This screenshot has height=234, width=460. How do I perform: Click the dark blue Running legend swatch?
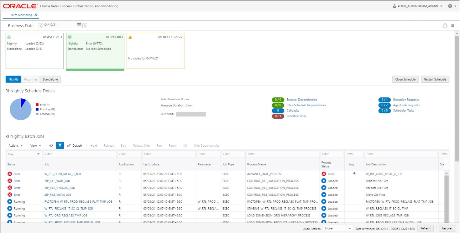click(x=37, y=109)
